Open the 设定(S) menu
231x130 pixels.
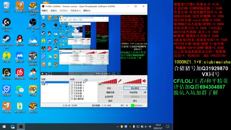click(54, 11)
